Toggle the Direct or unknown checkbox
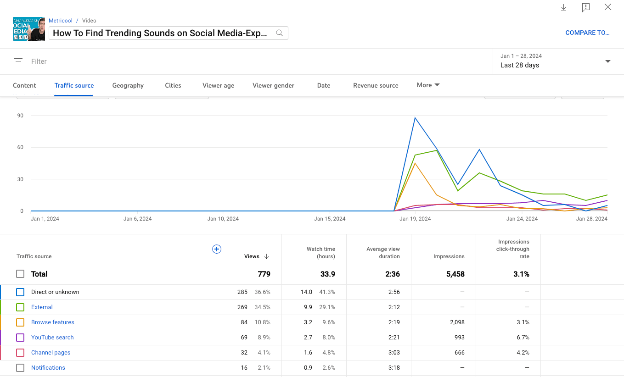Image resolution: width=624 pixels, height=377 pixels. tap(20, 292)
